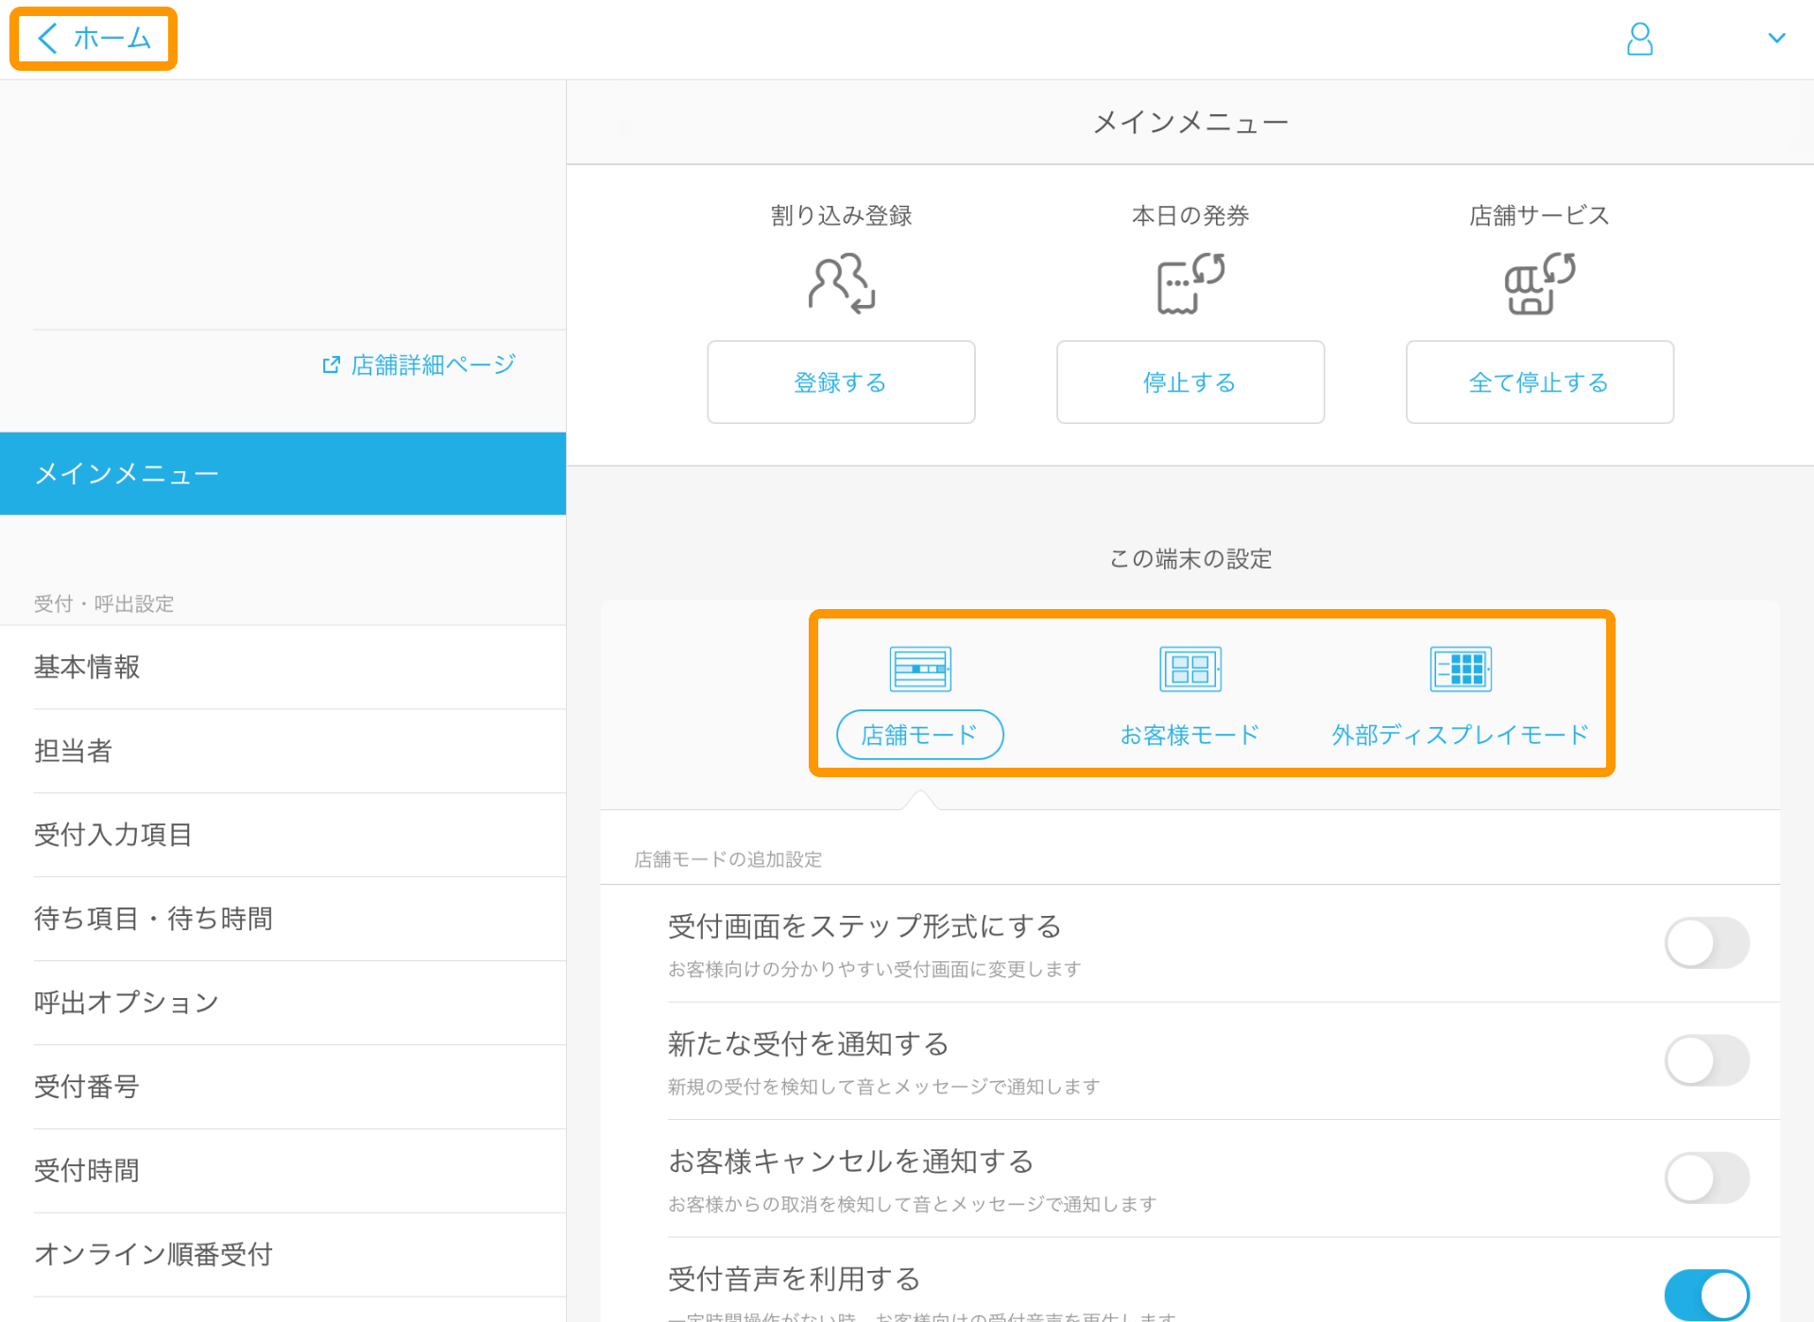The image size is (1814, 1322).
Task: Navigate back with the ホーム button
Action: click(93, 39)
